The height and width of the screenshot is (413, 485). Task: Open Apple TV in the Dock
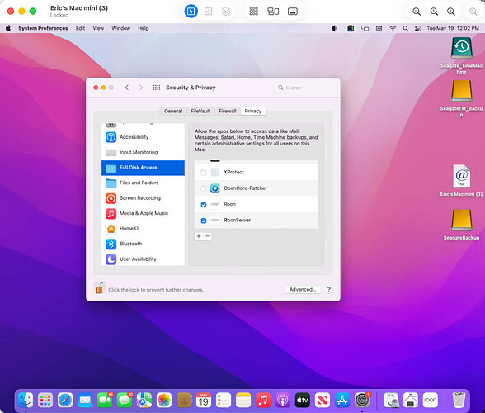[303, 400]
